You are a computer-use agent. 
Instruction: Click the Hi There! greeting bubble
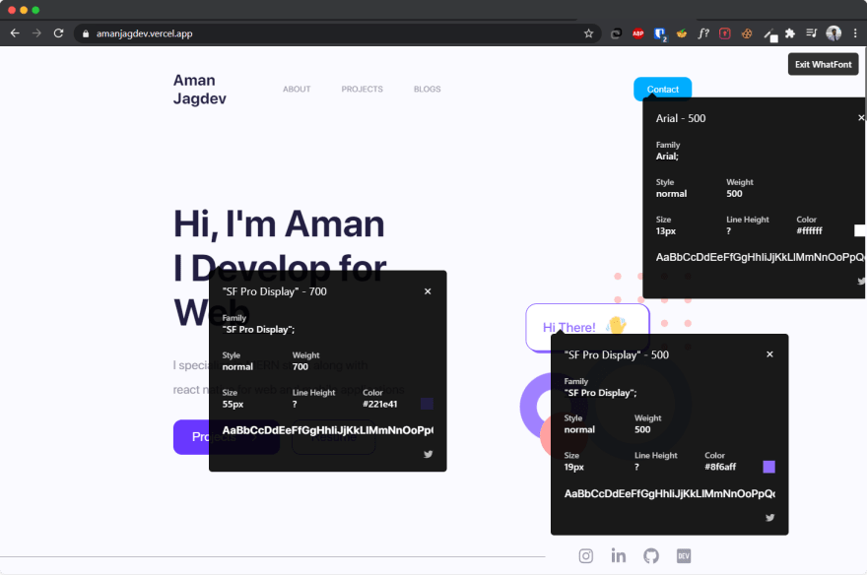587,327
